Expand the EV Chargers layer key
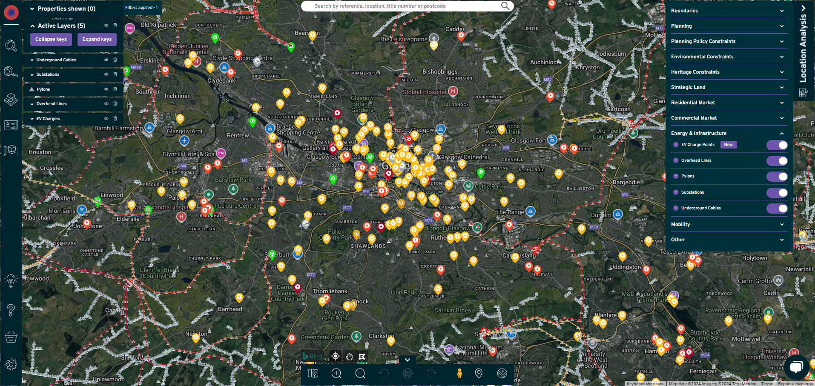This screenshot has width=815, height=386. click(32, 119)
